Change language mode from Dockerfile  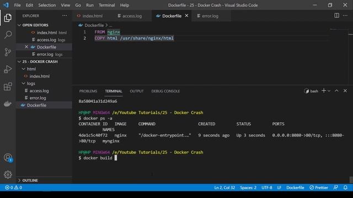(x=295, y=188)
